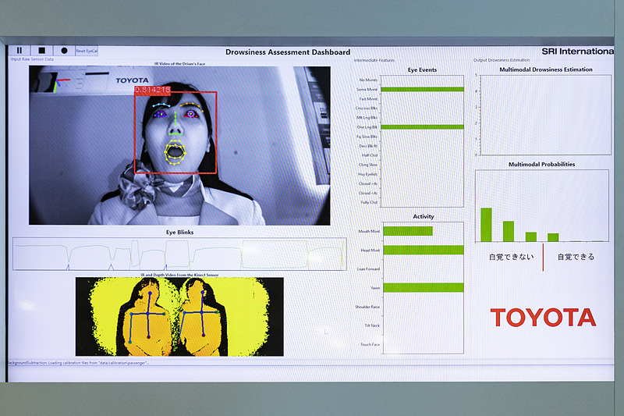Click the 'SRI International' logo text

(577, 52)
